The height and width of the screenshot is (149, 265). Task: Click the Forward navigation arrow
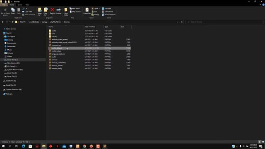pyautogui.click(x=7, y=22)
